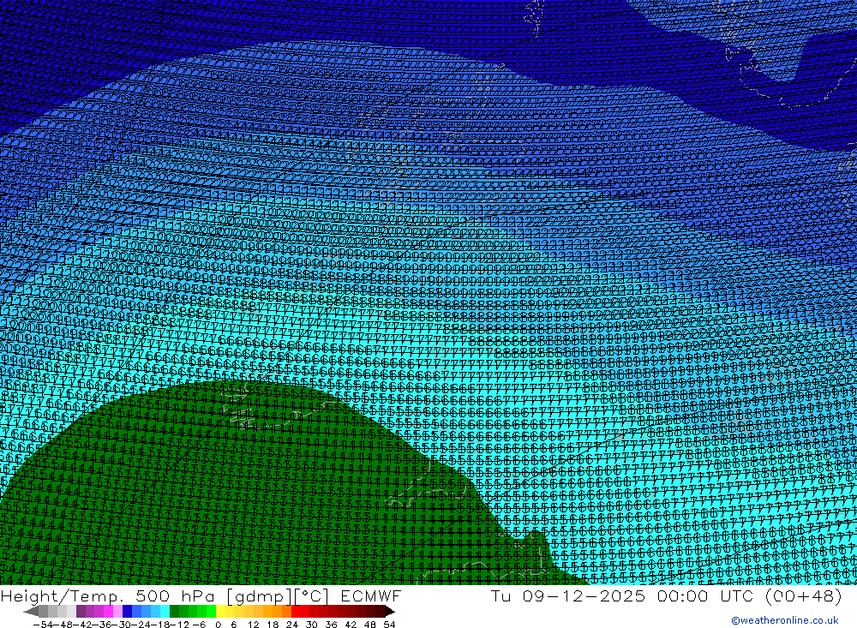Click the 'Tu 09-12-2025 00:00 UTC' date text
This screenshot has height=628, width=857.
point(622,595)
